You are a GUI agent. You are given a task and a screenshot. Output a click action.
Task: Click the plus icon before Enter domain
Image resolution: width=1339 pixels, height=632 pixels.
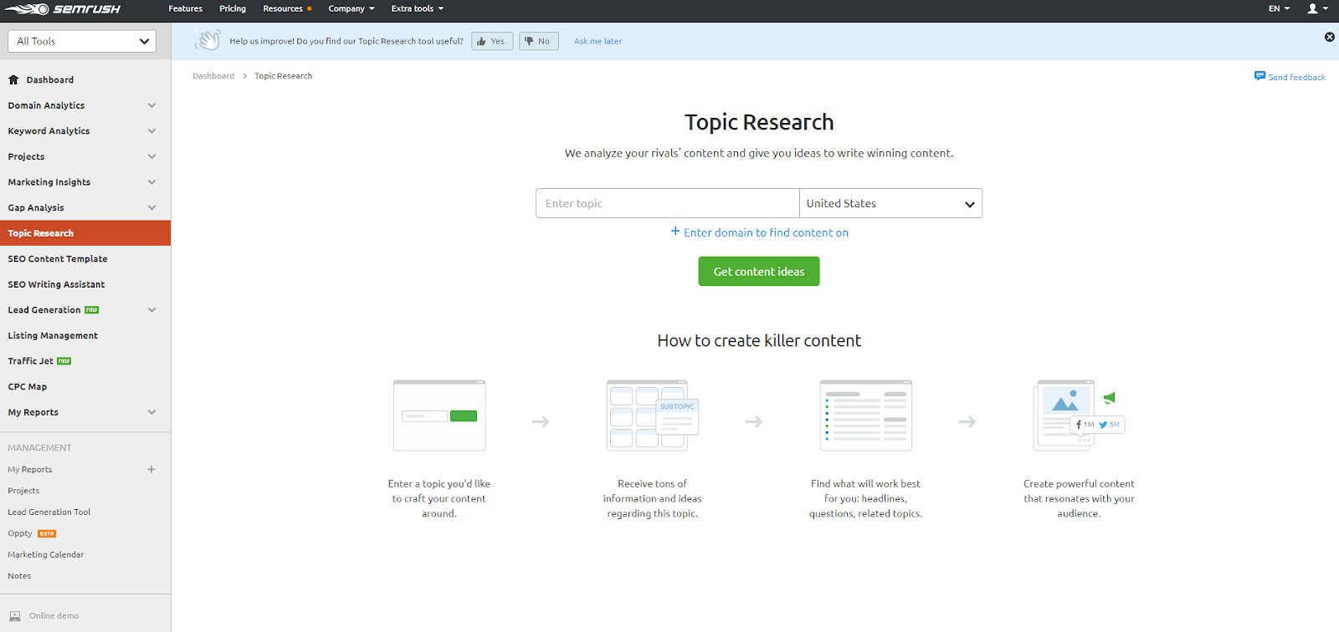(x=675, y=232)
